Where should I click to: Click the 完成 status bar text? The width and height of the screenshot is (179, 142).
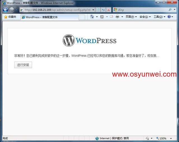pyautogui.click(x=5, y=138)
